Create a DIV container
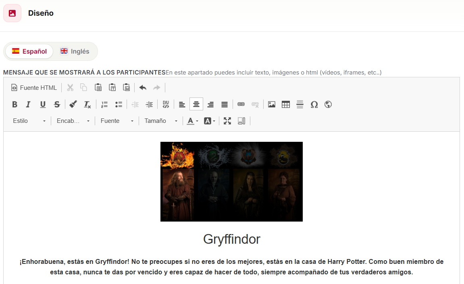The height and width of the screenshot is (284, 464). tap(166, 104)
